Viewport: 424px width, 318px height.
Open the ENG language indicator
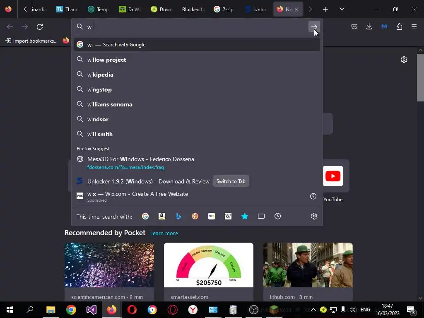coord(365,310)
